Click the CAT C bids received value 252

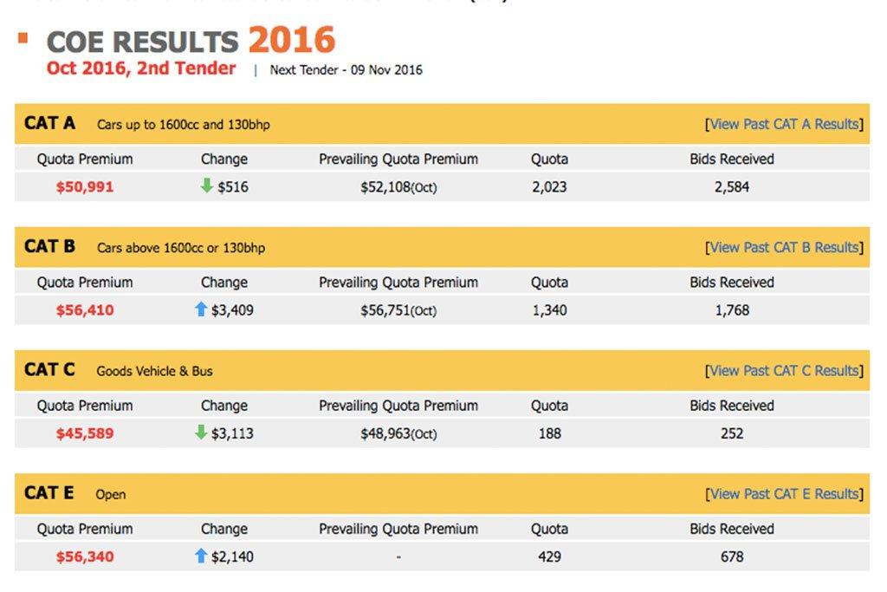click(731, 433)
